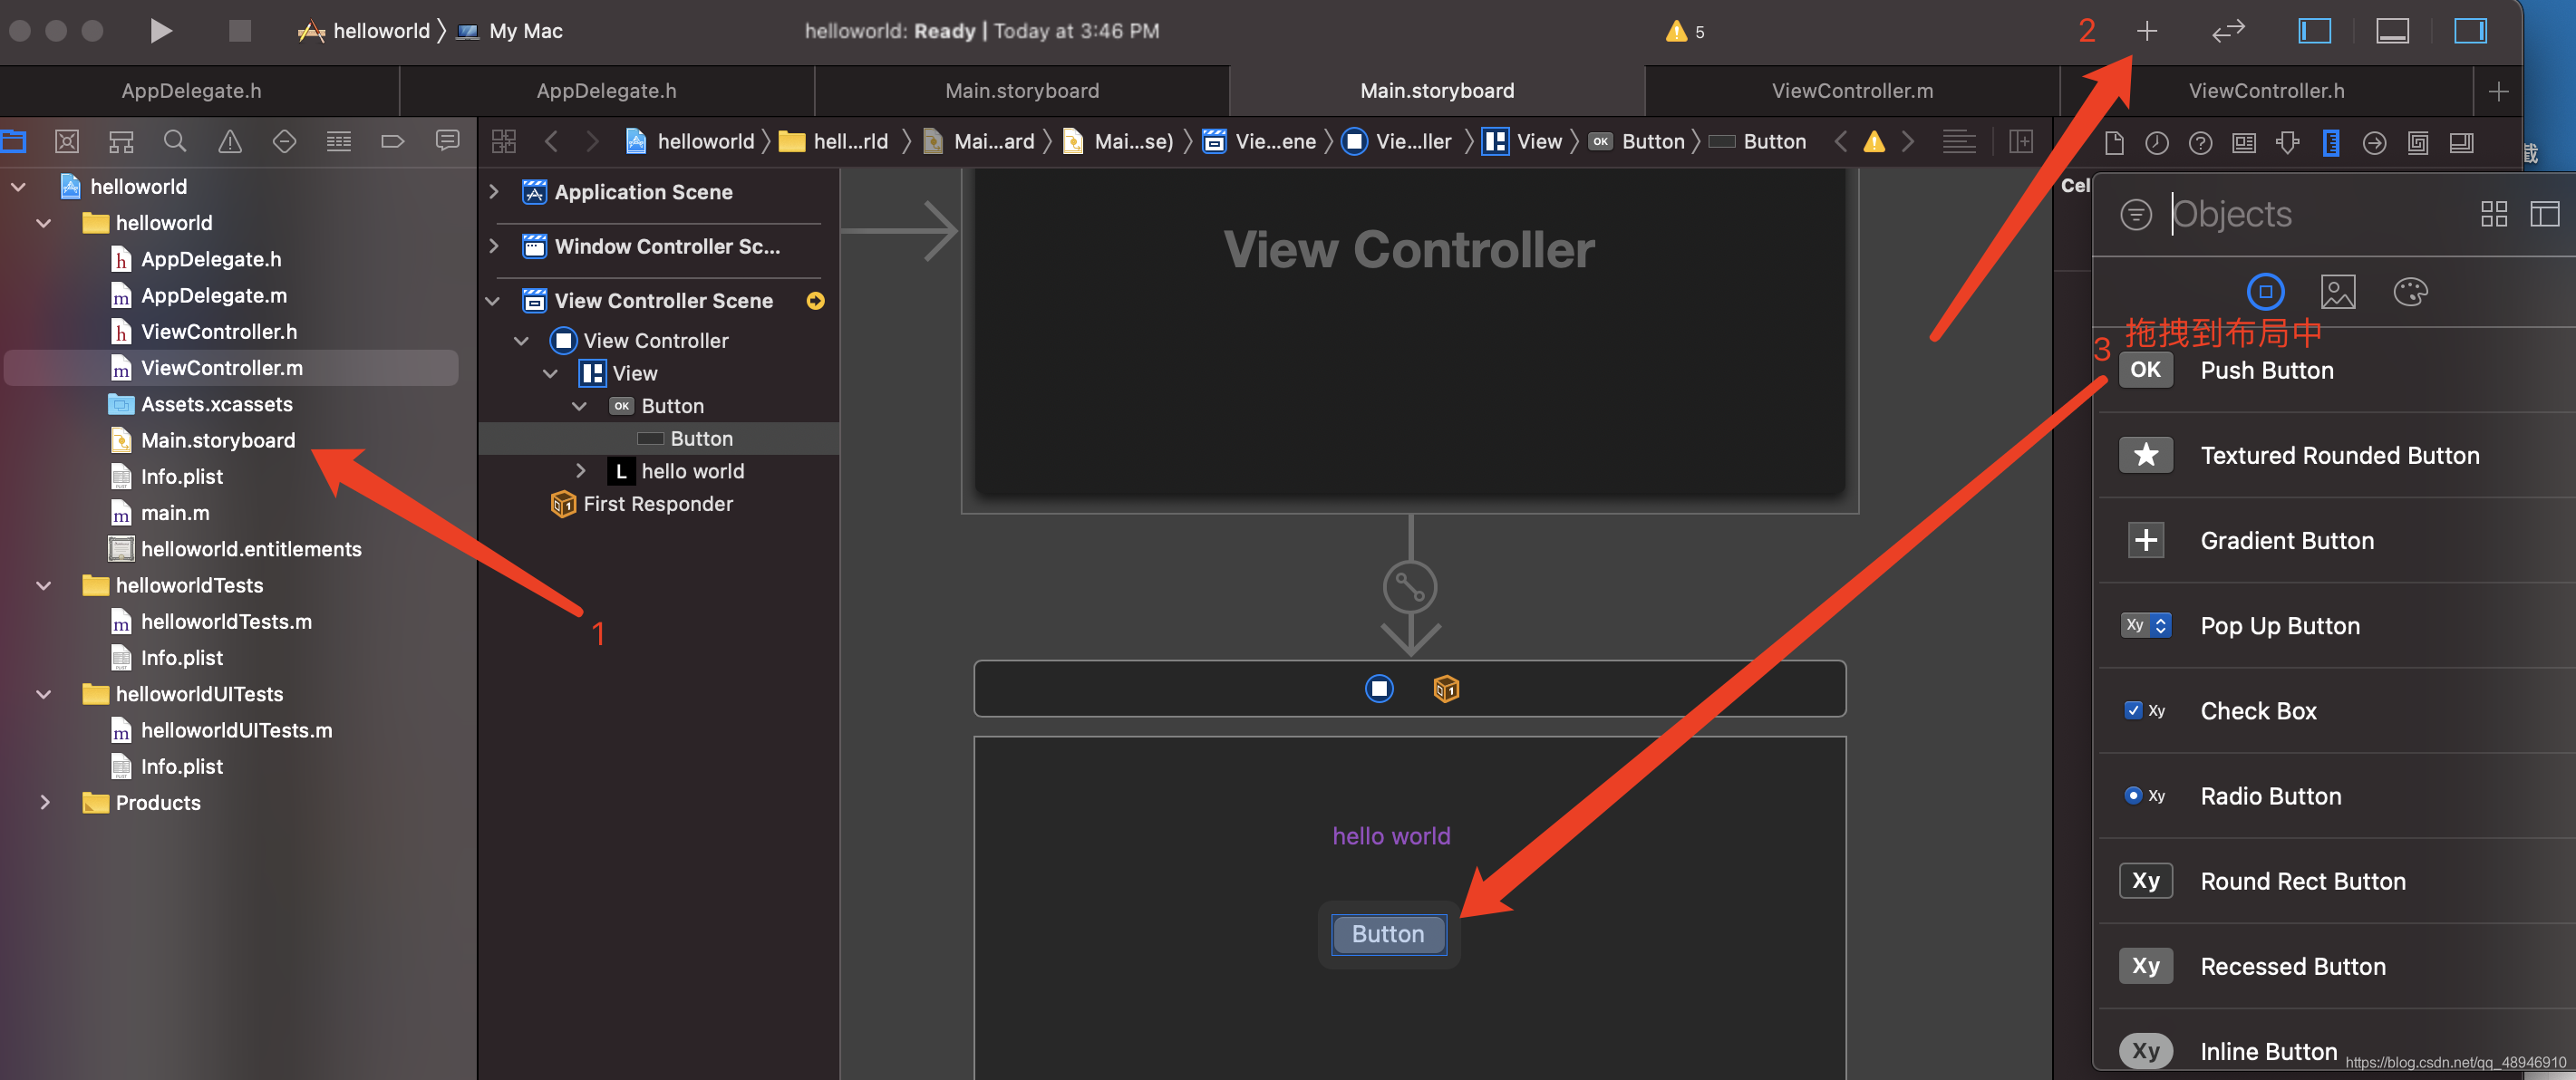Open the History inspector clock icon
Screen dimensions: 2576x1080
2157,143
